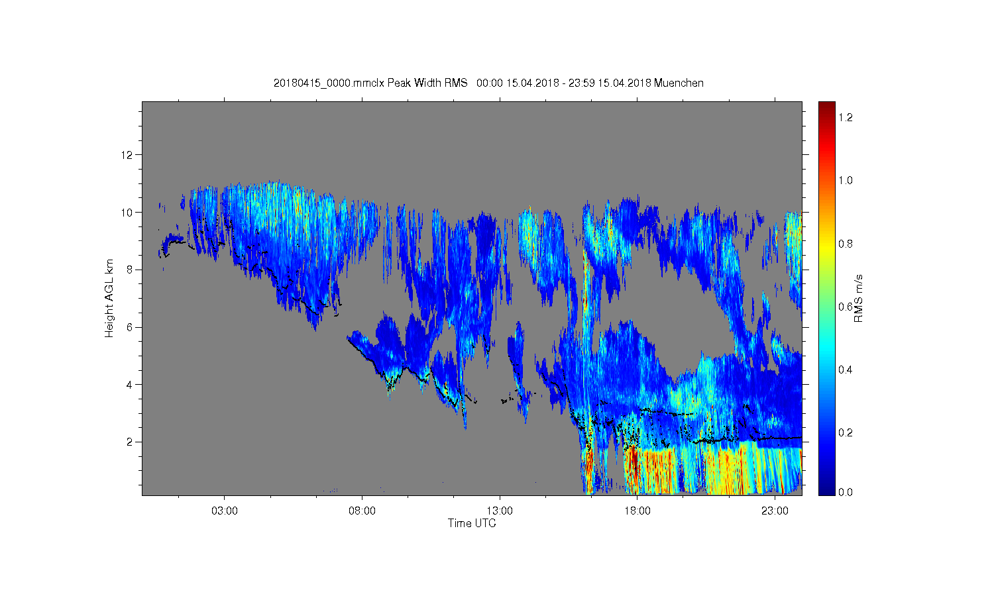Click the colorbar value 0.0
The width and height of the screenshot is (994, 596).
click(x=845, y=492)
